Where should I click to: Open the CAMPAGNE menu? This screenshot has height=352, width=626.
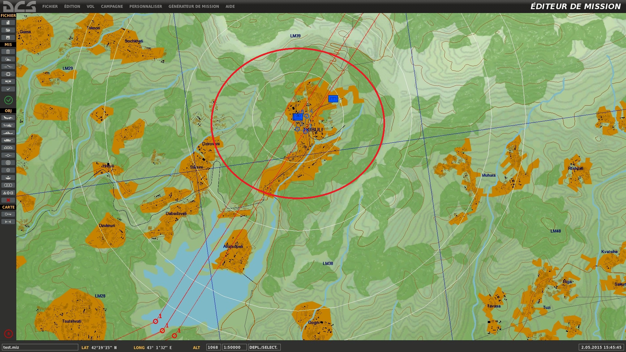point(112,7)
